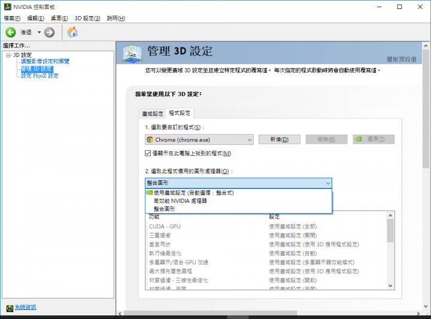Select 調整影像設定和預覽 in the tree

[45, 61]
